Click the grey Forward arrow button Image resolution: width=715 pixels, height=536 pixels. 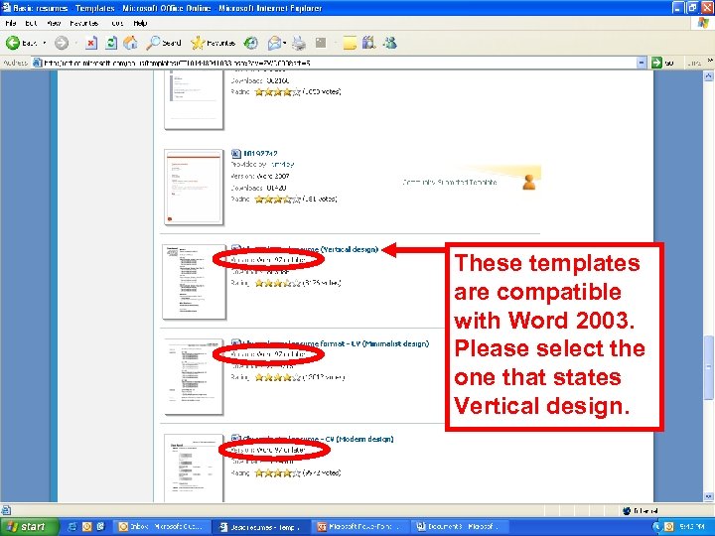[62, 43]
